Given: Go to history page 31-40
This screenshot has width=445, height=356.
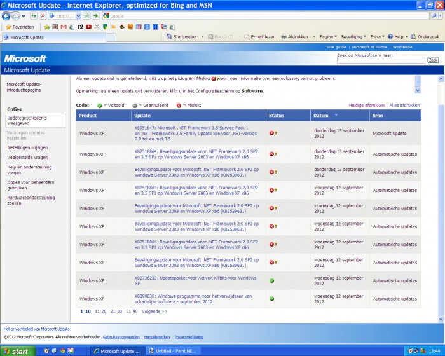Looking at the screenshot, I should click(132, 311).
